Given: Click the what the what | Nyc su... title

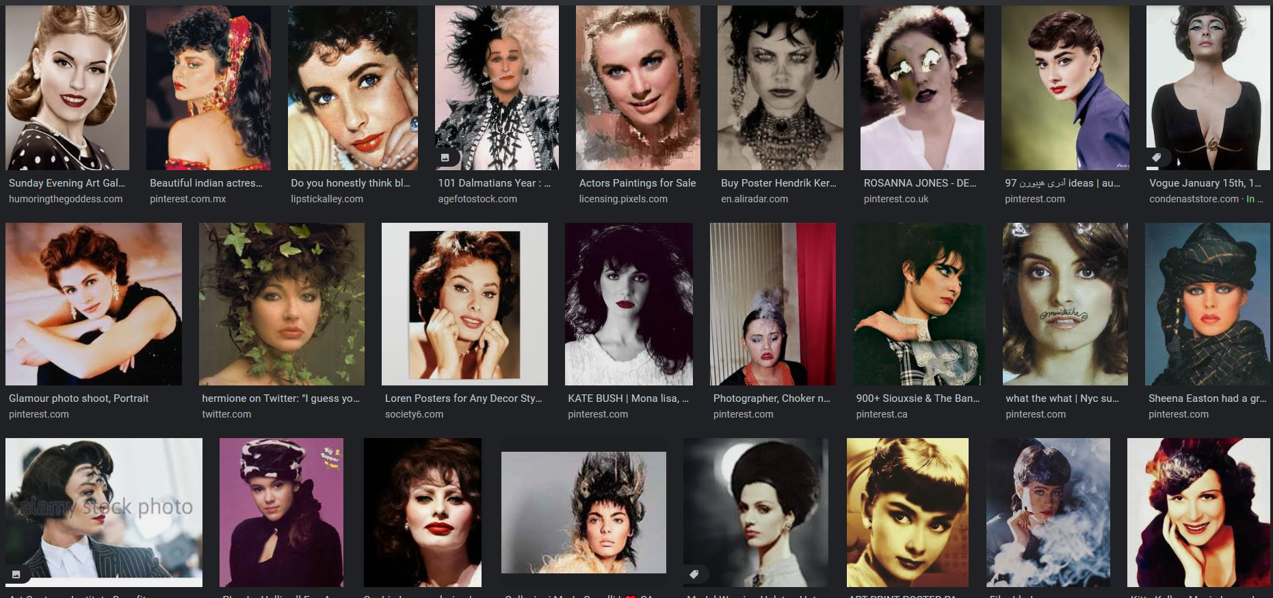Looking at the screenshot, I should tap(1062, 398).
